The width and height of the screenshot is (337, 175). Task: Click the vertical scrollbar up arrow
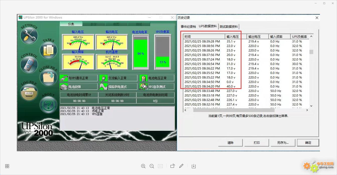pyautogui.click(x=311, y=36)
